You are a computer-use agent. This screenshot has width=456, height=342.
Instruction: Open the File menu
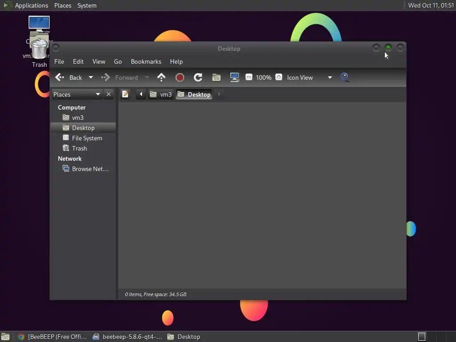[59, 61]
